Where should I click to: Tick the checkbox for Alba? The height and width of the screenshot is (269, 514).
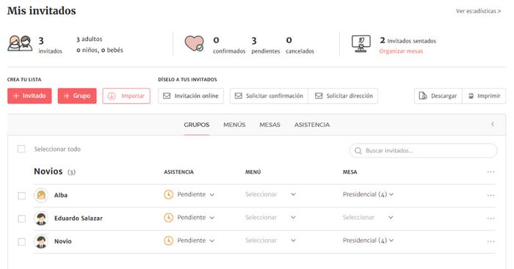(x=21, y=196)
